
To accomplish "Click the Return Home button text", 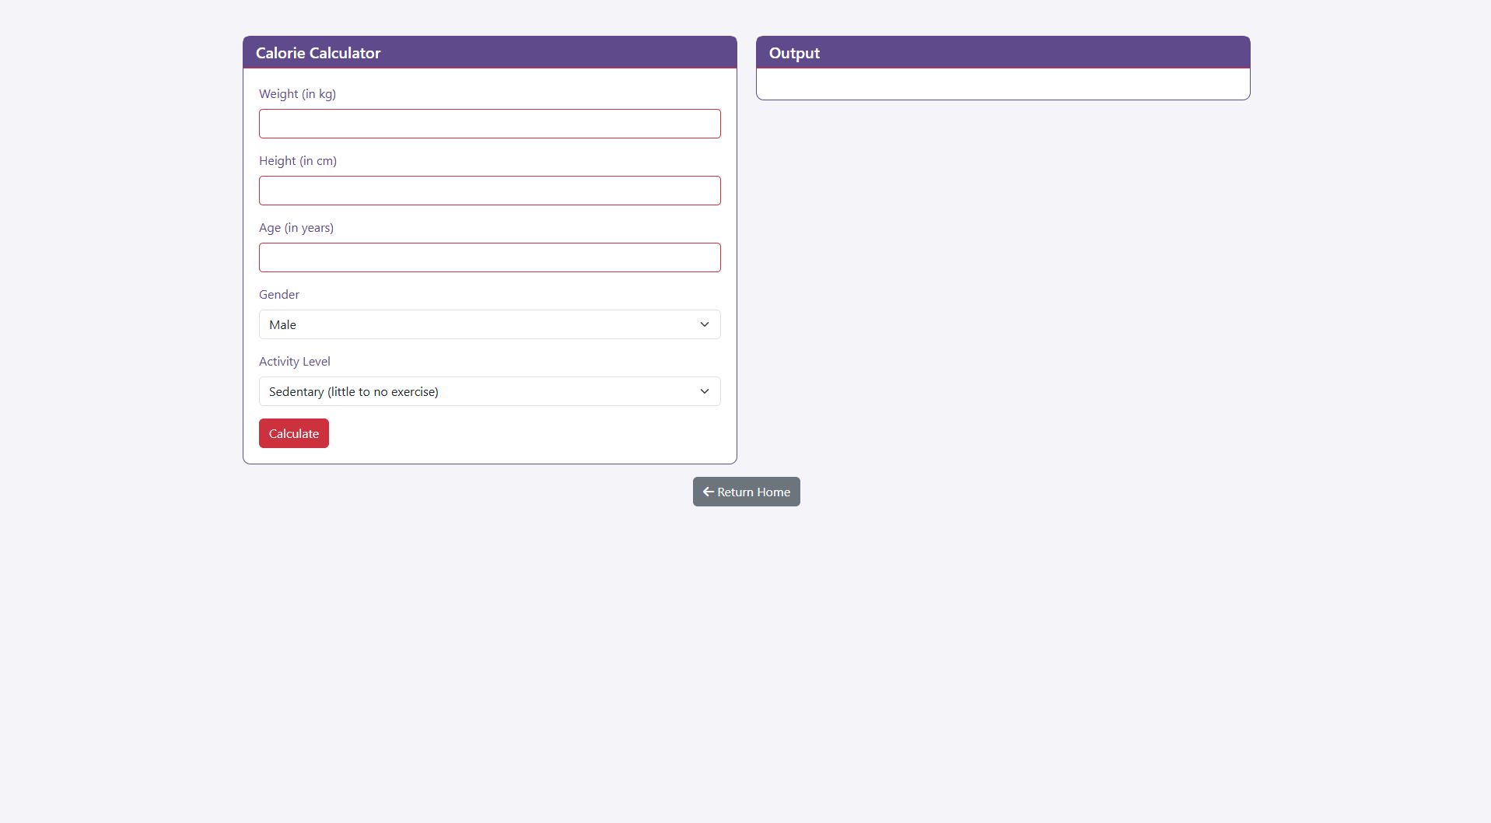I will (753, 492).
